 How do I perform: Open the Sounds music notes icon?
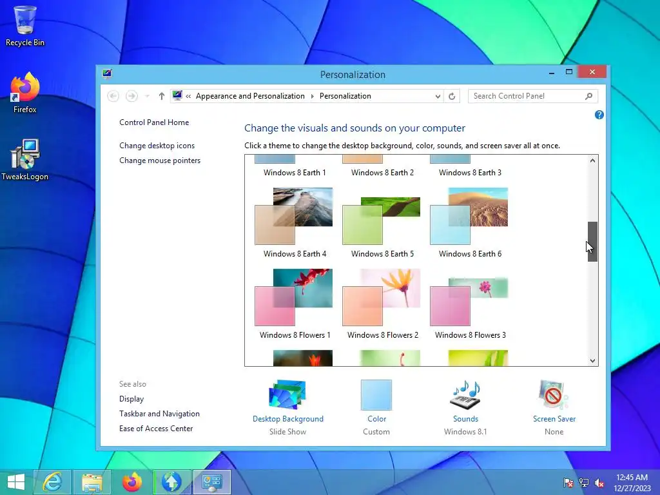465,394
